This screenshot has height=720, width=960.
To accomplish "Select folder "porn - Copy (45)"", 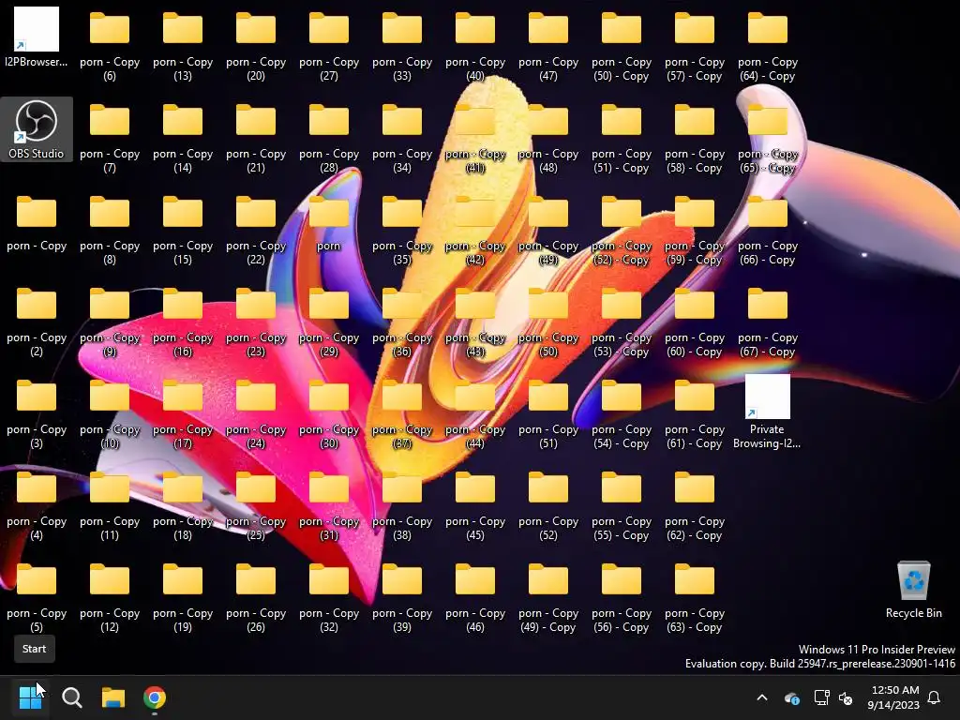I will (x=475, y=505).
